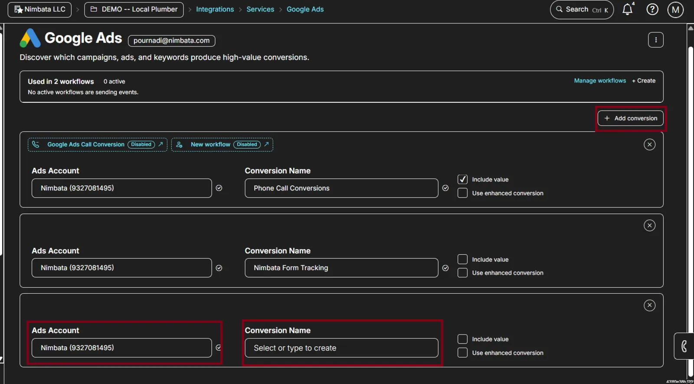This screenshot has height=384, width=694.
Task: Select the Google Ads breadcrumb
Action: [305, 9]
